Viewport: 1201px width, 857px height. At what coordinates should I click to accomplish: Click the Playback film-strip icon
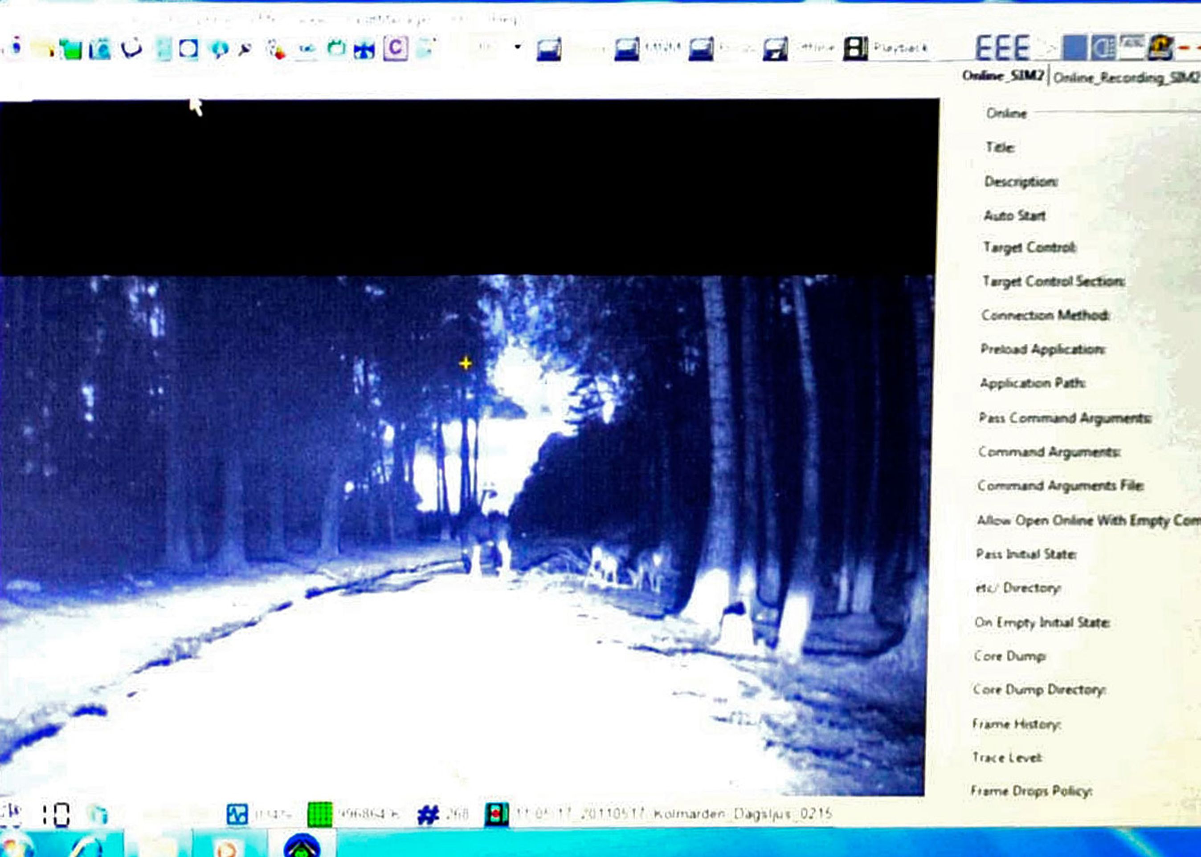pos(855,49)
